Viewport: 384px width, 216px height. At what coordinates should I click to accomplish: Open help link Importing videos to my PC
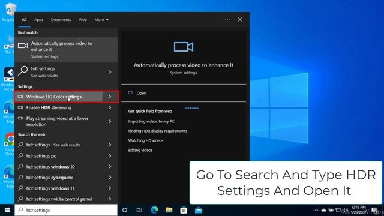point(151,121)
